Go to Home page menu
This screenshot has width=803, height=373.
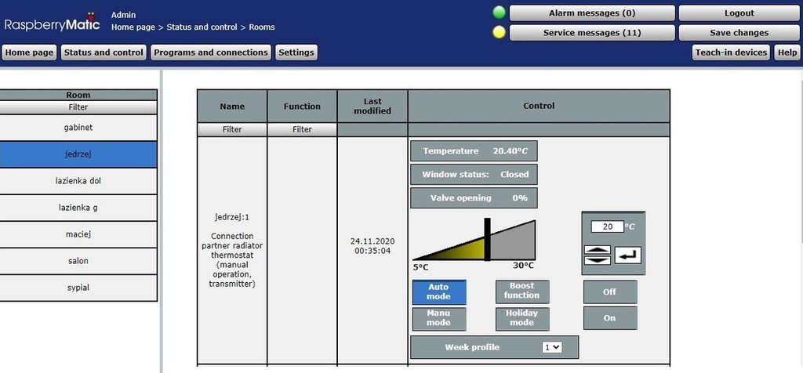click(29, 53)
